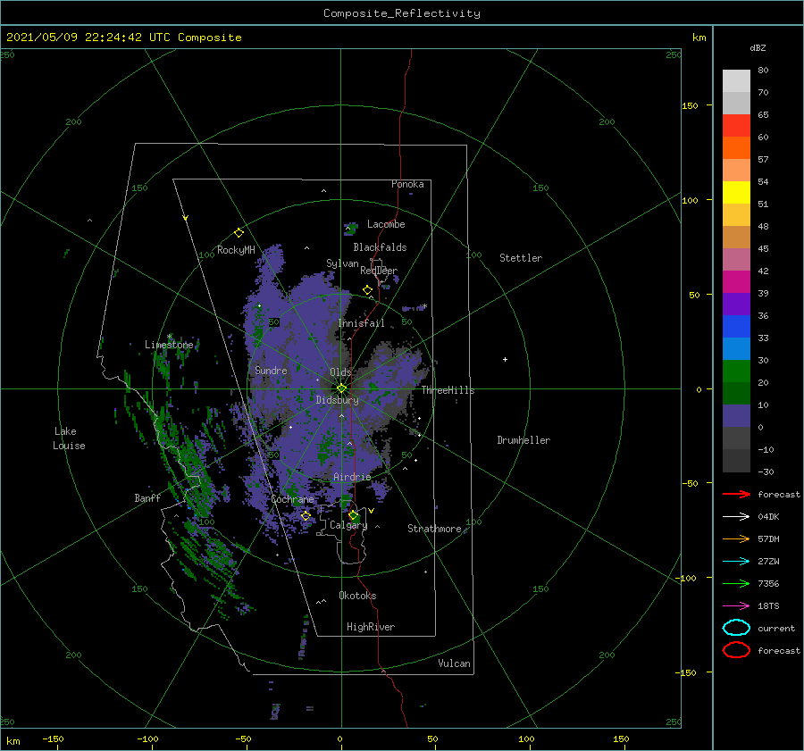The height and width of the screenshot is (751, 804).
Task: Click the Calgary city label
Action: point(348,525)
